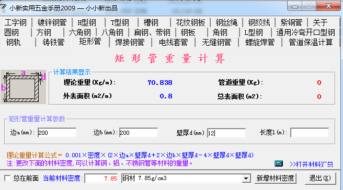Click the 新增材料密度 button

click(x=276, y=179)
